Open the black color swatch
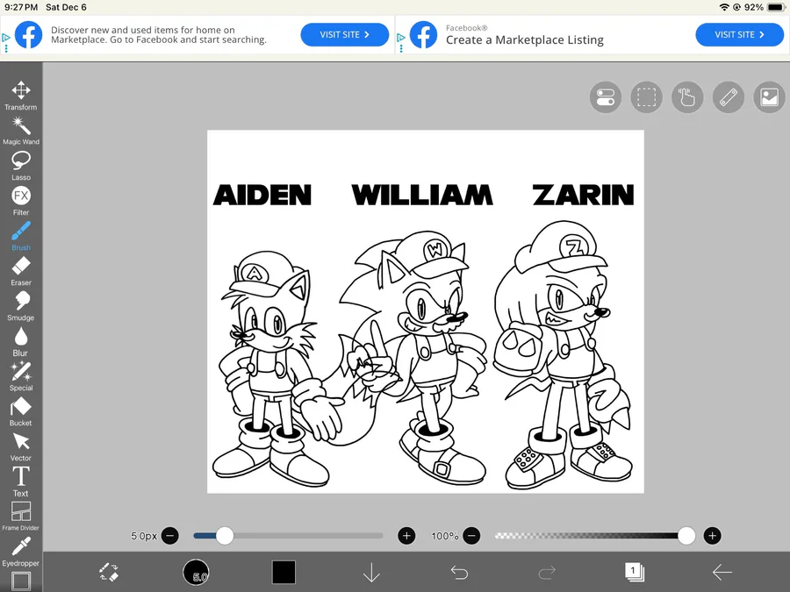790x592 pixels. 284,573
